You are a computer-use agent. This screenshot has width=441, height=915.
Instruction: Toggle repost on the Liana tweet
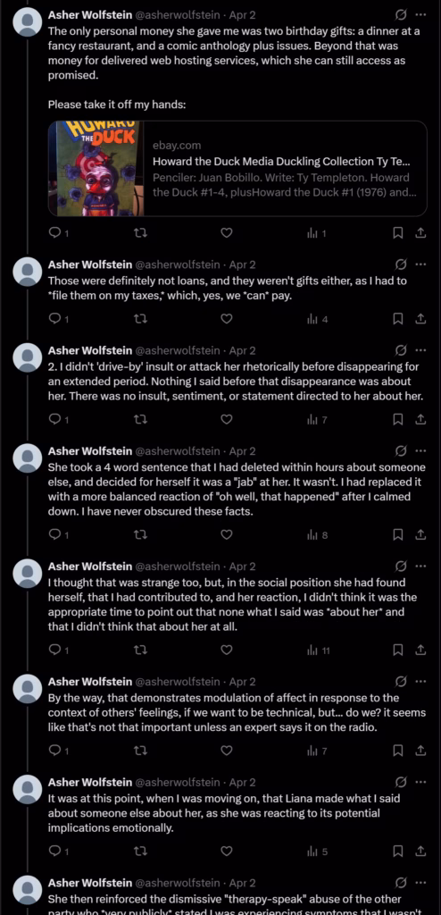pyautogui.click(x=140, y=851)
